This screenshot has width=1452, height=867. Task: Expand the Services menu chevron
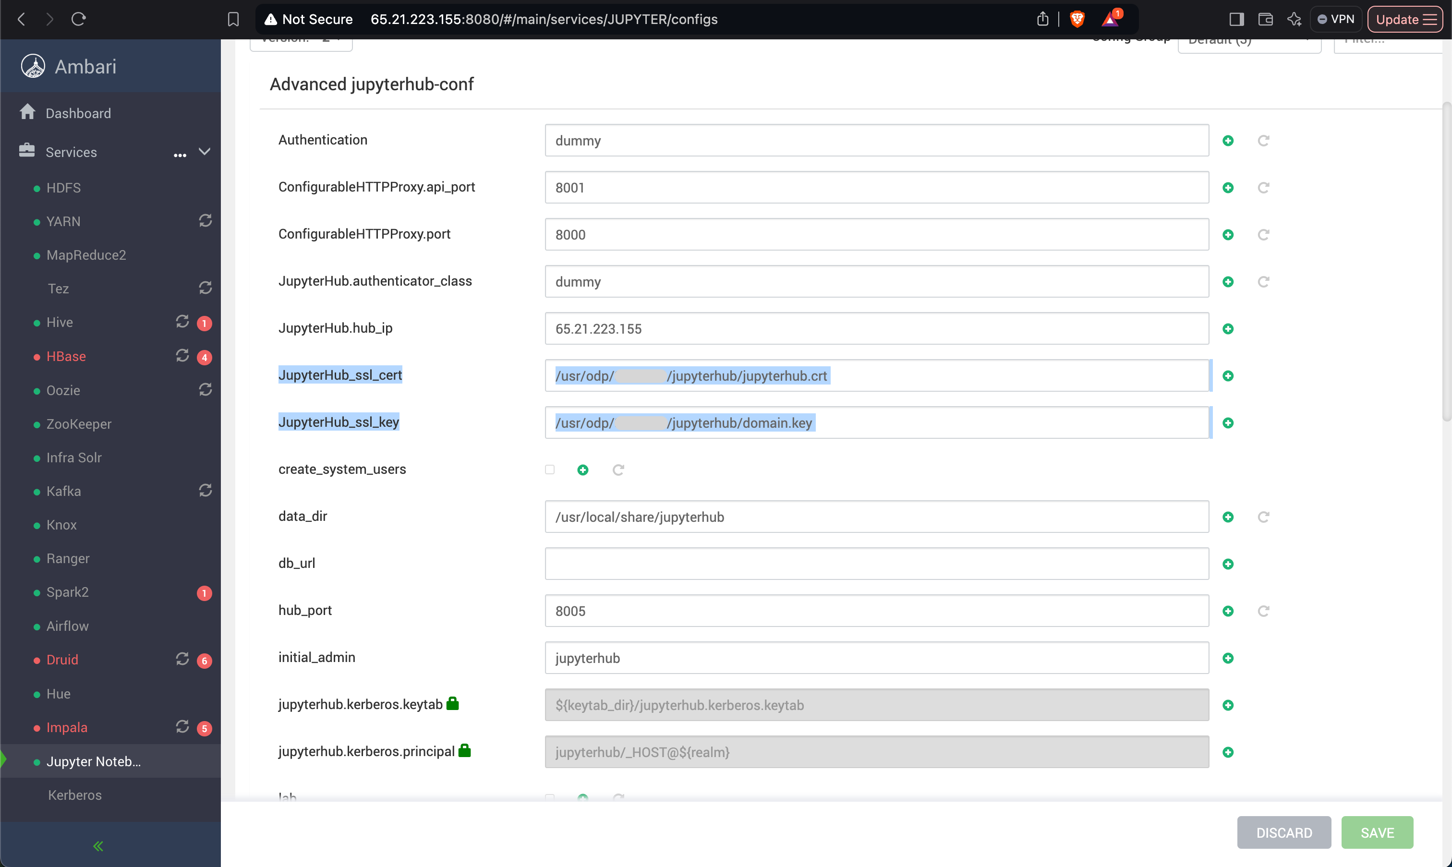click(205, 151)
